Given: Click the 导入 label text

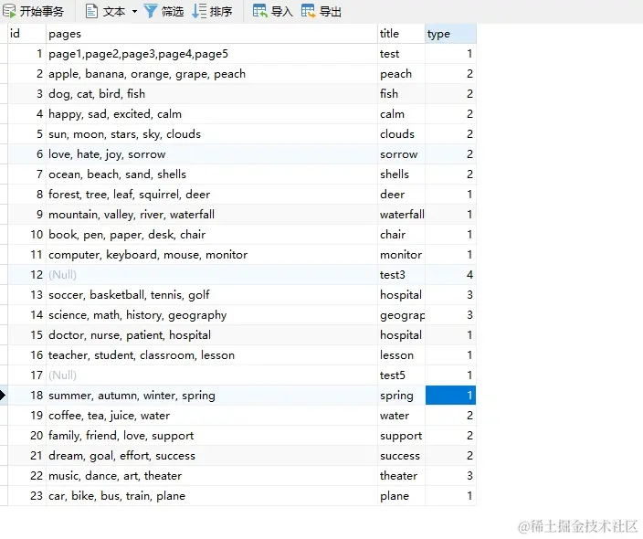Looking at the screenshot, I should coord(281,12).
